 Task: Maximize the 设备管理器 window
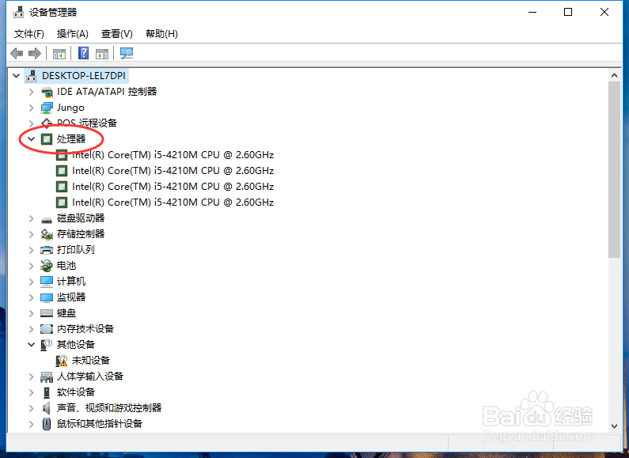[x=568, y=12]
